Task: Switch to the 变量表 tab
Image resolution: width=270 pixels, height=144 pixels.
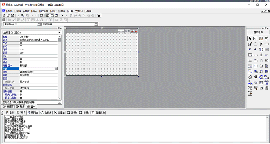Action: tap(59, 113)
